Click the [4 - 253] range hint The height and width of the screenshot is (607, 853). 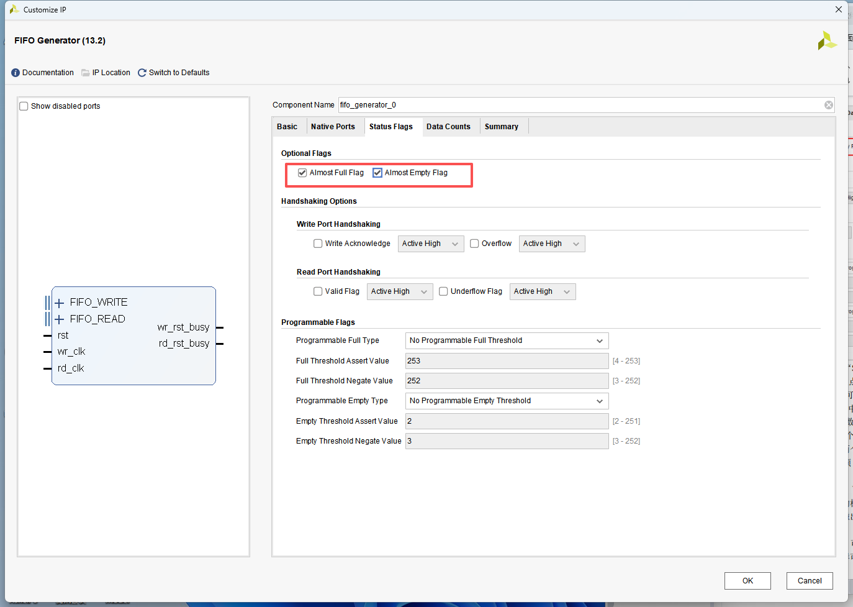pos(626,361)
